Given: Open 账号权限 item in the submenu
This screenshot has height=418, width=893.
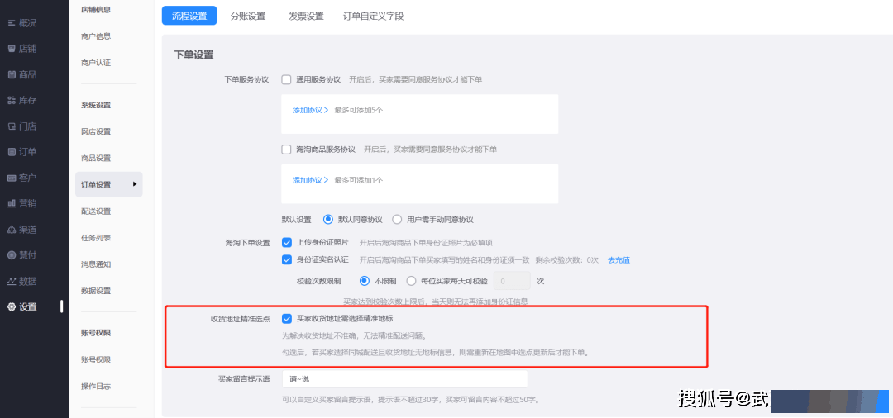Looking at the screenshot, I should (x=96, y=360).
